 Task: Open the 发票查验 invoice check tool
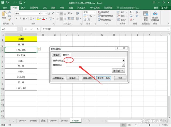(x=146, y=16)
